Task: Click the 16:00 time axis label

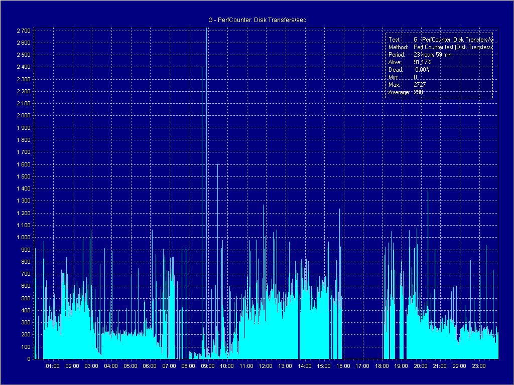Action: [x=343, y=366]
